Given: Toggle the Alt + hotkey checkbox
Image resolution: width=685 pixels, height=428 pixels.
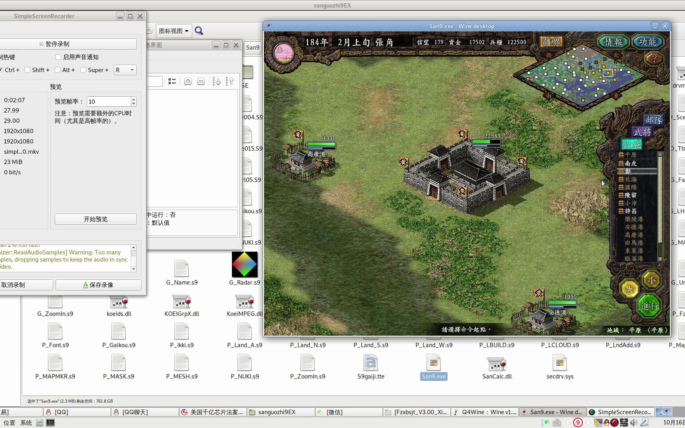Looking at the screenshot, I should click(57, 70).
